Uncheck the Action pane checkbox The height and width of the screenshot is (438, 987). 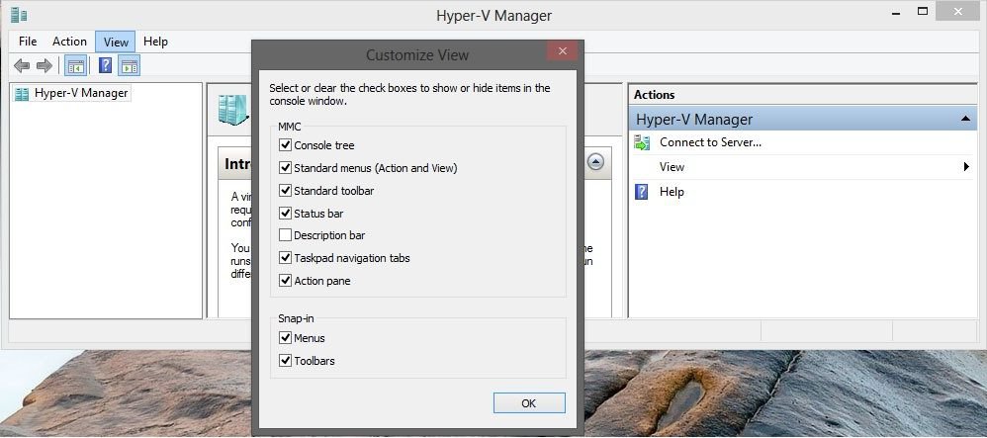coord(285,281)
